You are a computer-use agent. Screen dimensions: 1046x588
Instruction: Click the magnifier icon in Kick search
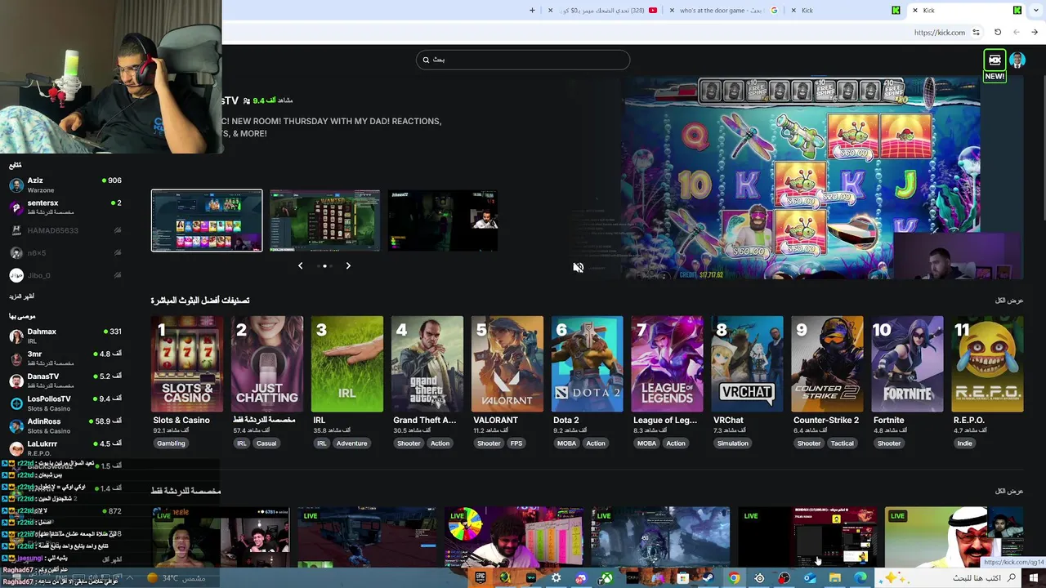426,60
